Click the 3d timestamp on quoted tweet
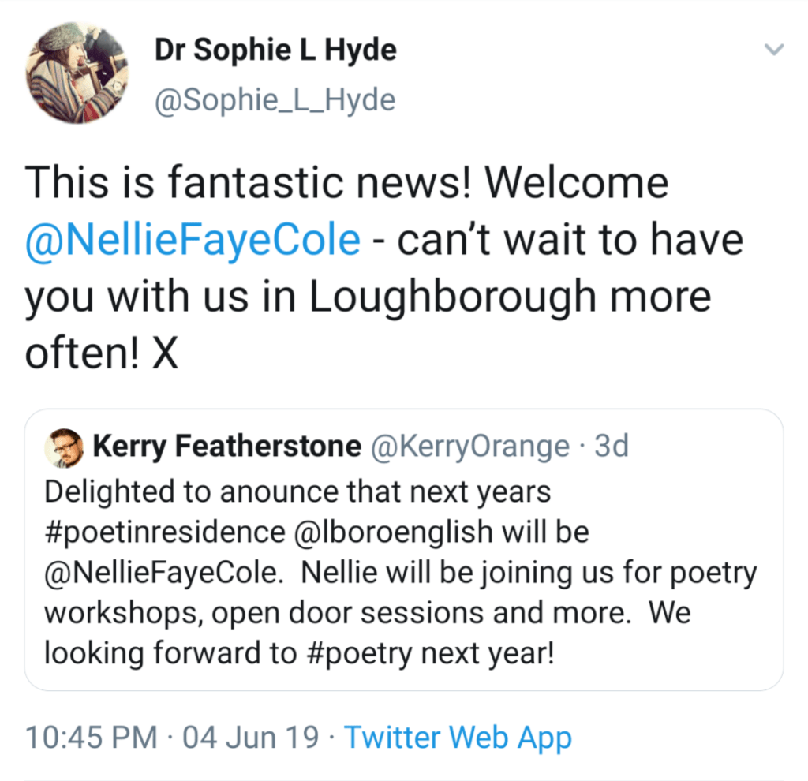Screen dimensions: 808x781 (x=612, y=447)
